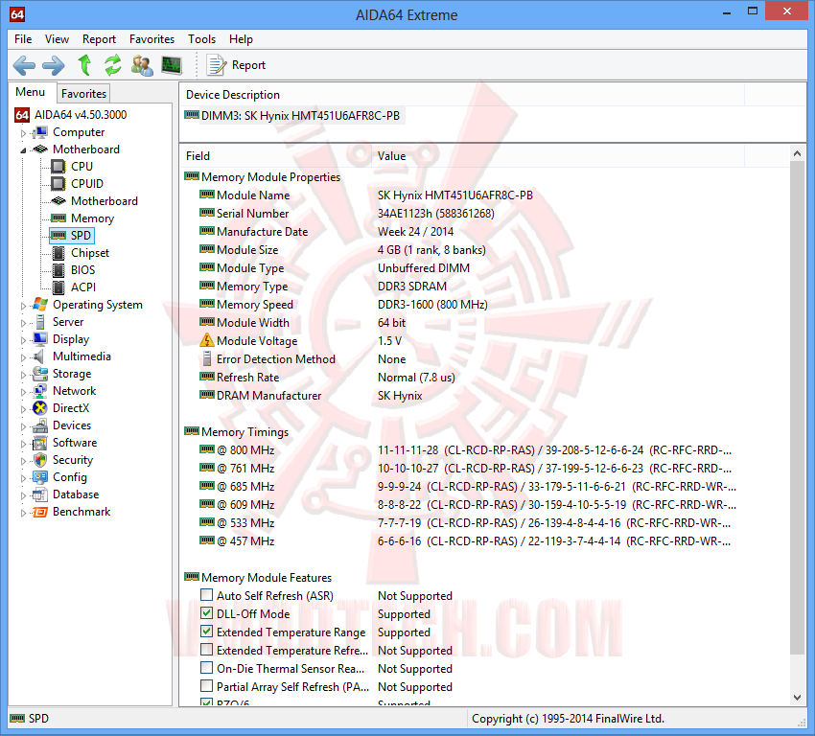Viewport: 815px width, 736px height.
Task: Click the vertical scrollbar thumb
Action: (x=797, y=407)
